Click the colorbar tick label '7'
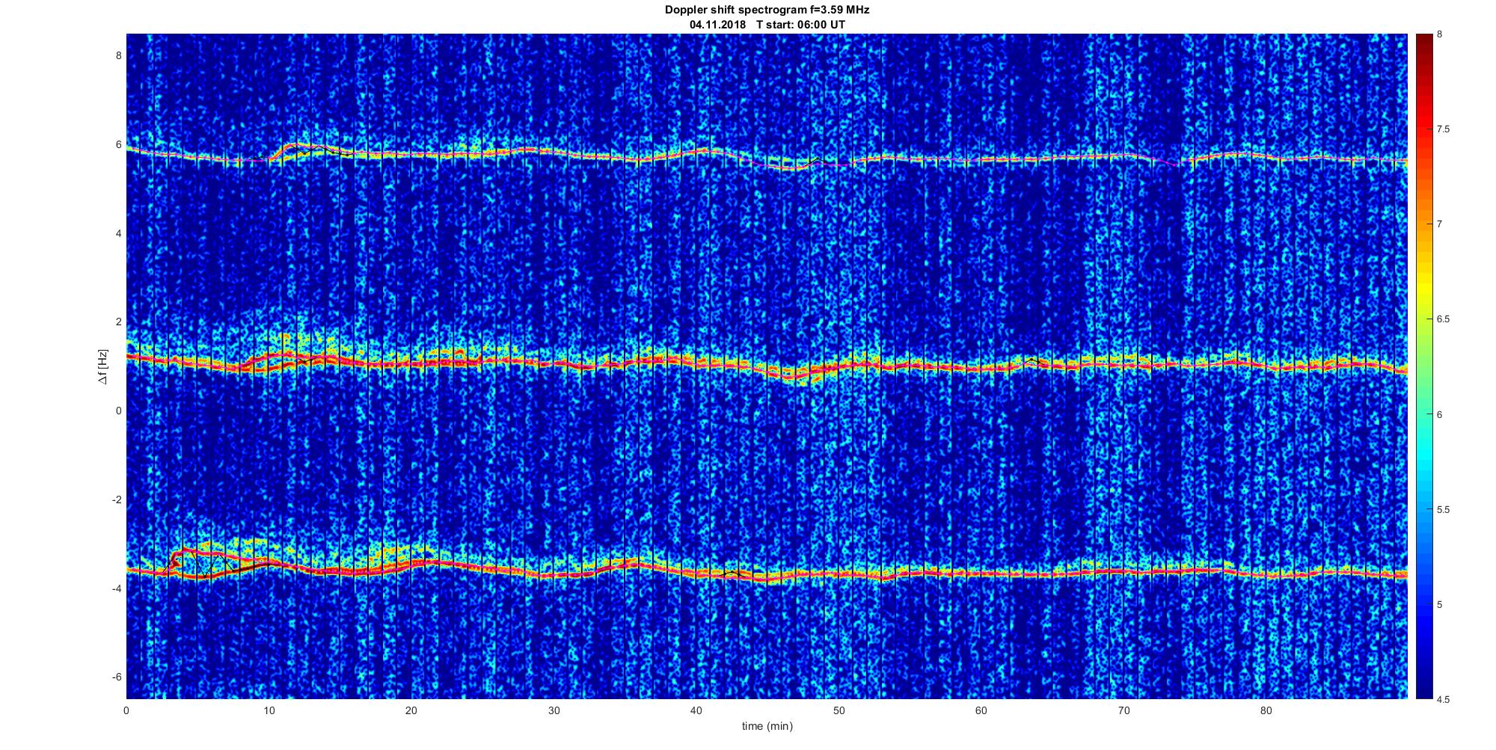The height and width of the screenshot is (750, 1496). tap(1440, 224)
